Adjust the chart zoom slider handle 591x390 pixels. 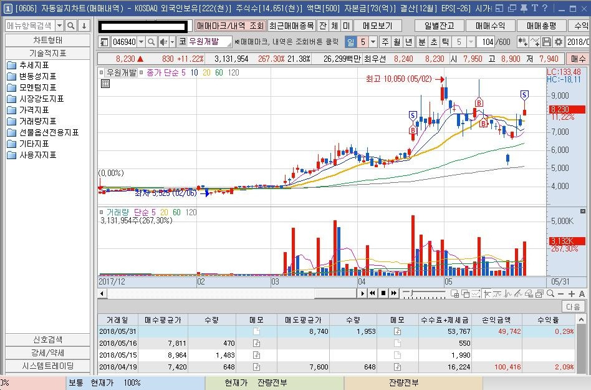pyautogui.click(x=413, y=293)
